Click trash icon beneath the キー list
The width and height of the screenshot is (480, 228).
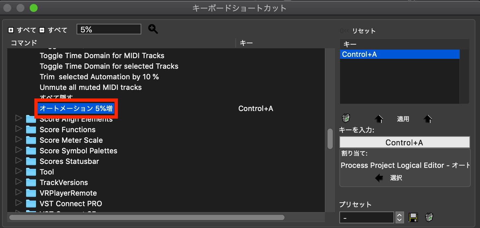tap(346, 118)
